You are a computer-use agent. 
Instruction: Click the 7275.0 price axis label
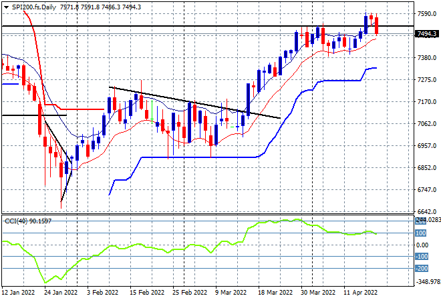click(427, 80)
